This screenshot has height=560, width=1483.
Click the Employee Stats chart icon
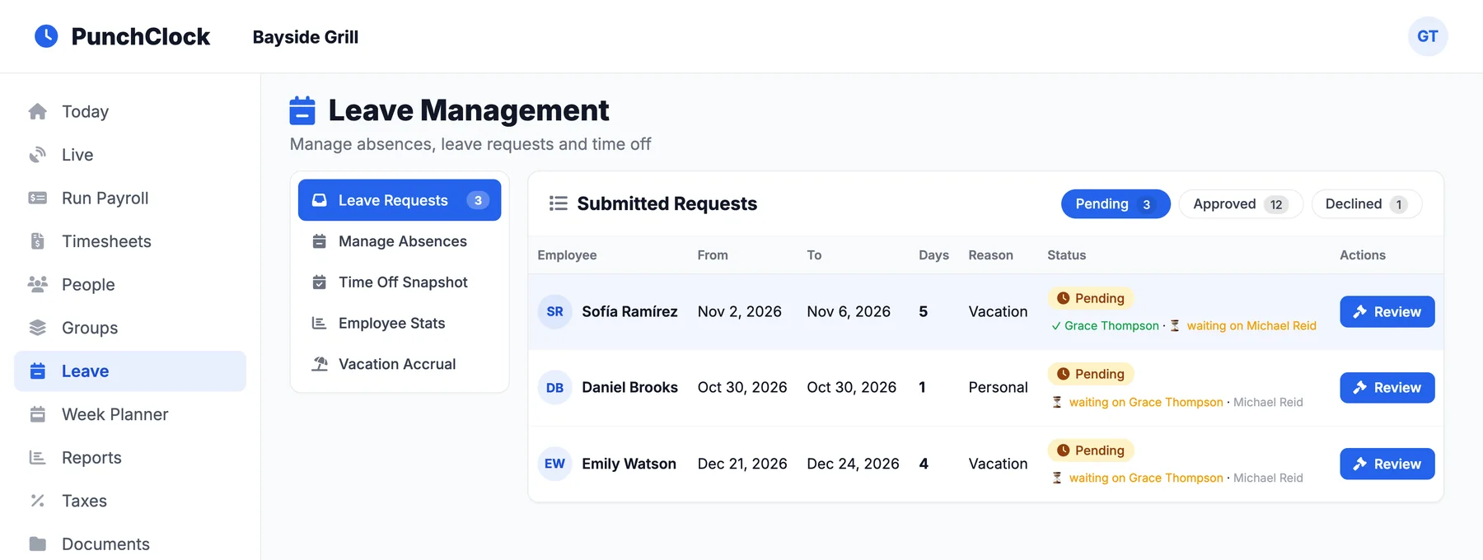pos(320,323)
